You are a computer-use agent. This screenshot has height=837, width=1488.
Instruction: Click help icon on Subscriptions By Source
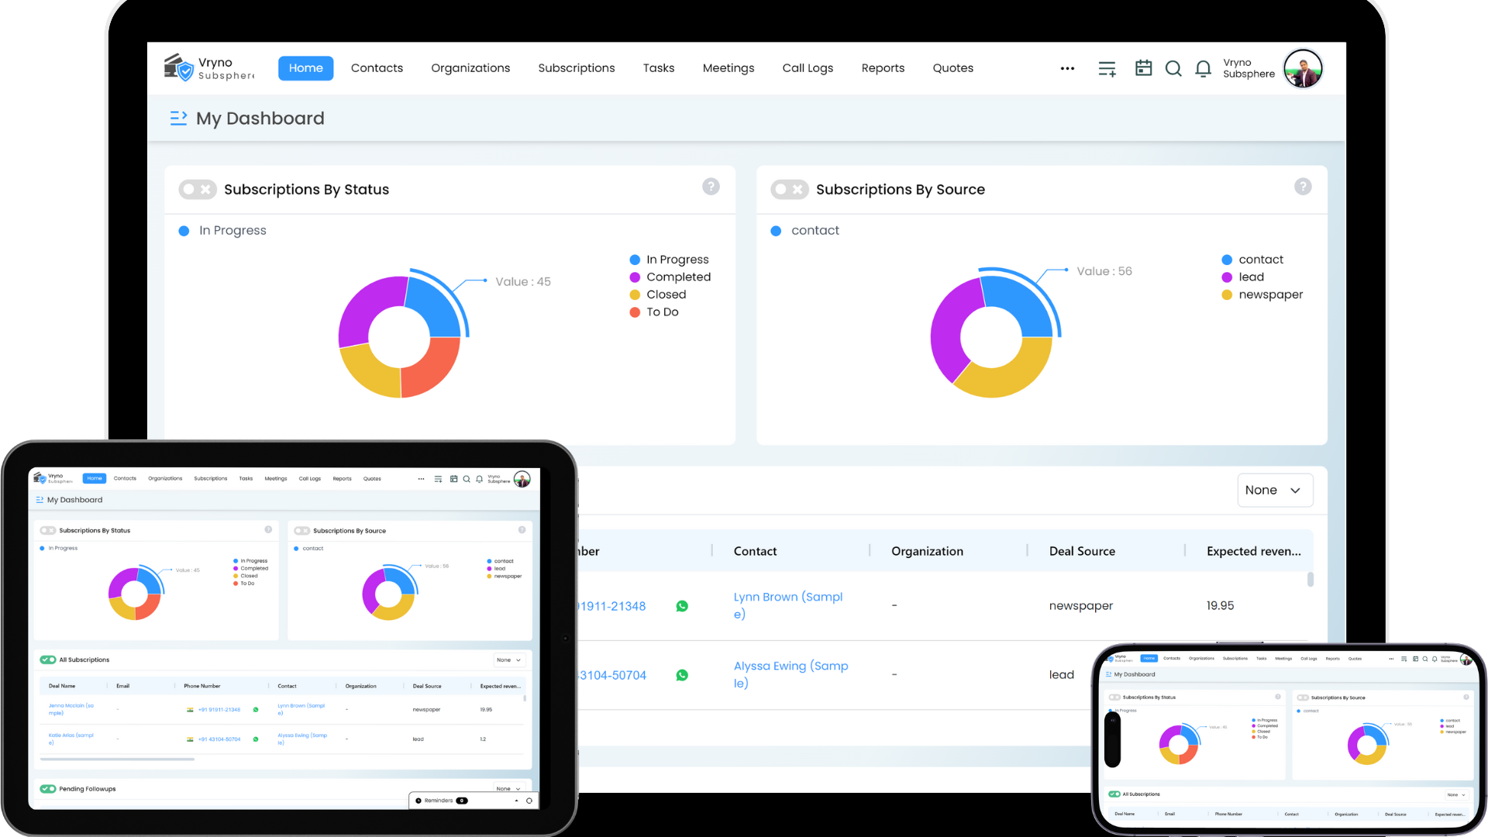point(1303,187)
